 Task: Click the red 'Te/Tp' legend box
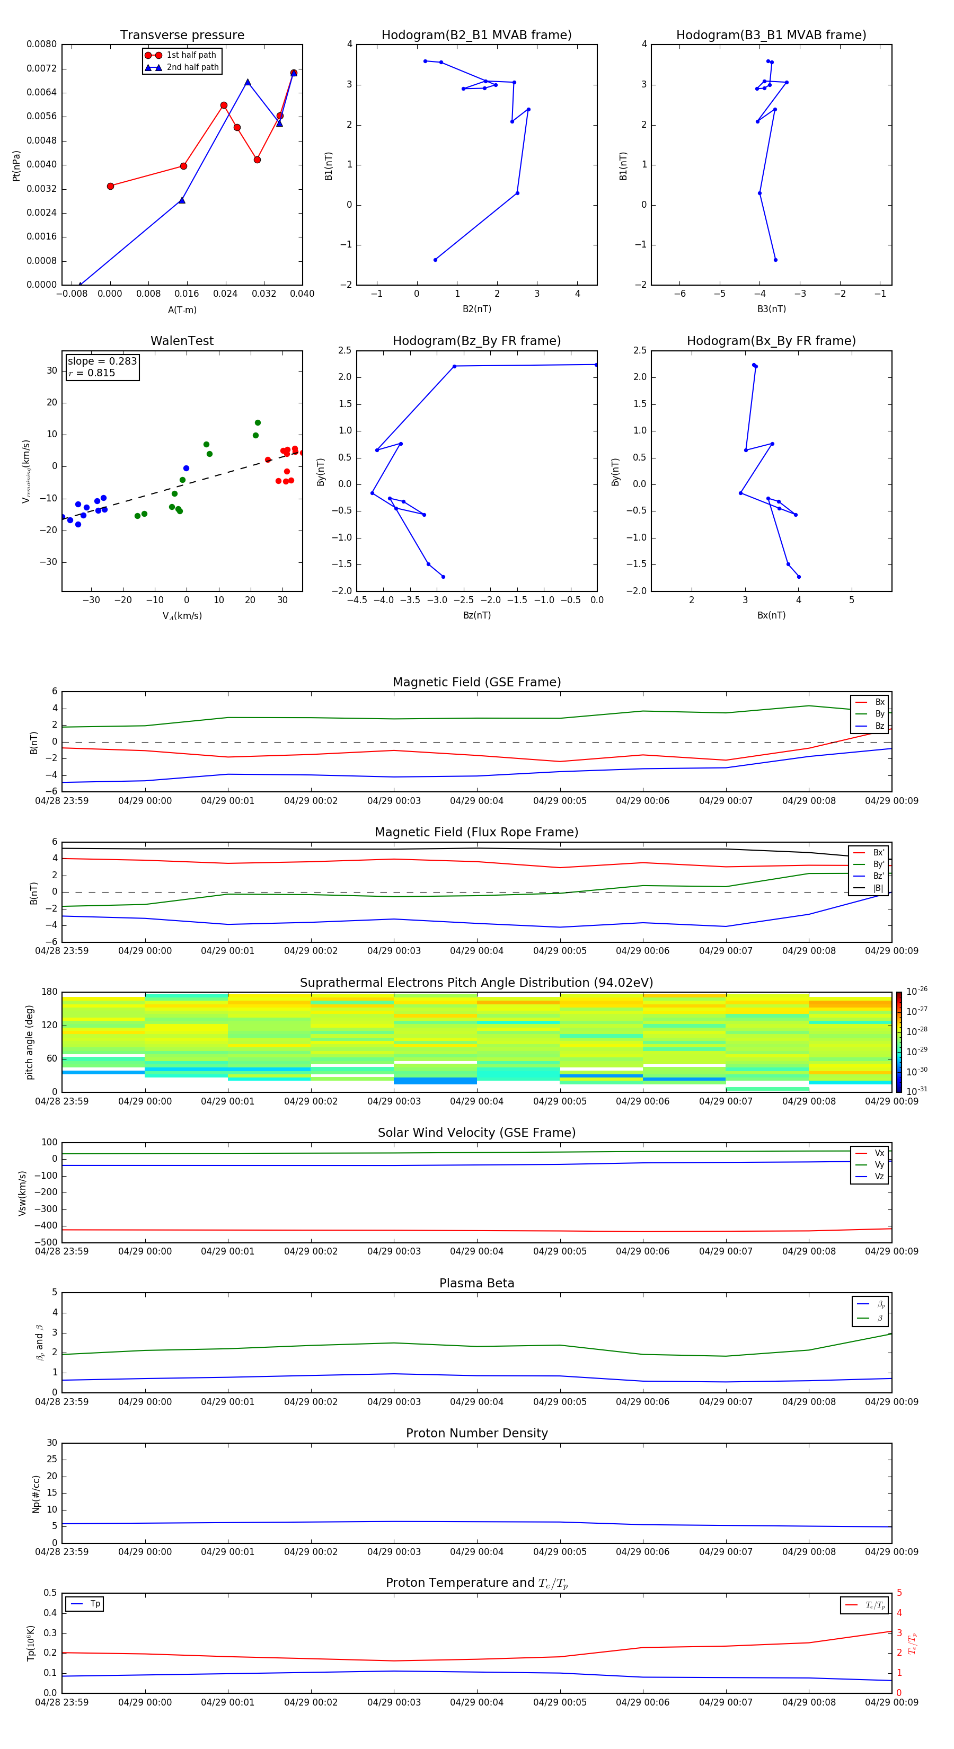(x=864, y=1606)
